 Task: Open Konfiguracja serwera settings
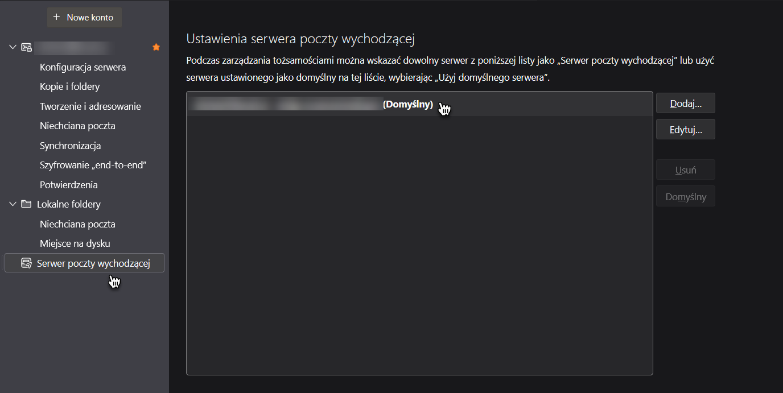(x=83, y=67)
